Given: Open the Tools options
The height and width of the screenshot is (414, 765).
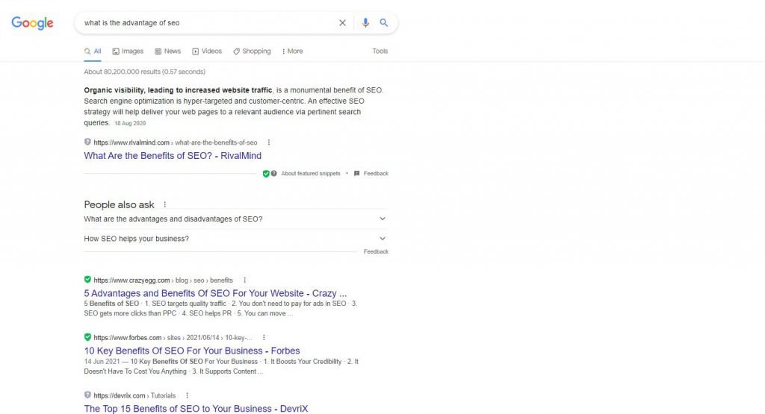Looking at the screenshot, I should point(380,51).
